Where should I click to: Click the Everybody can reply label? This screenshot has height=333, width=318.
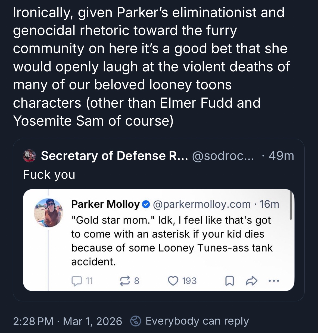pos(197,321)
